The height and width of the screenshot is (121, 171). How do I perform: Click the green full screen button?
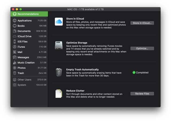[x=21, y=9]
